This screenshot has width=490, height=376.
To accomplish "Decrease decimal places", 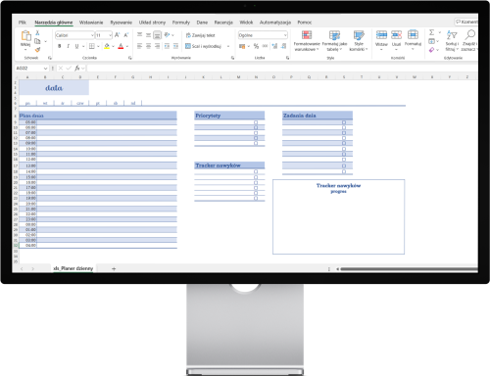I will (x=283, y=46).
